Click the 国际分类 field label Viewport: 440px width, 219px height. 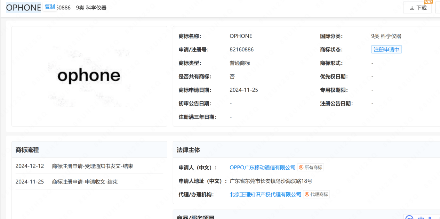pyautogui.click(x=331, y=36)
